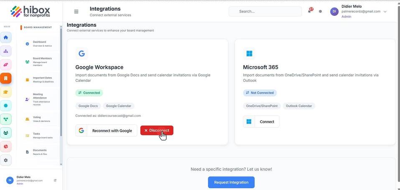
Task: Click the Google Calendar tag
Action: [x=119, y=106]
